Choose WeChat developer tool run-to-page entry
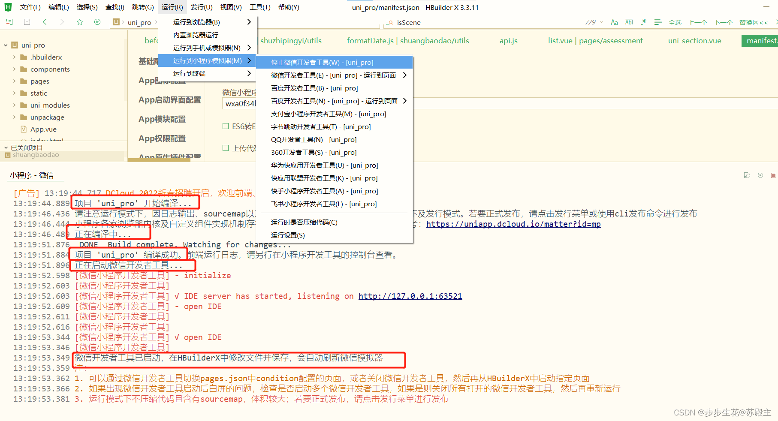Viewport: 778px width, 421px height. [x=335, y=75]
